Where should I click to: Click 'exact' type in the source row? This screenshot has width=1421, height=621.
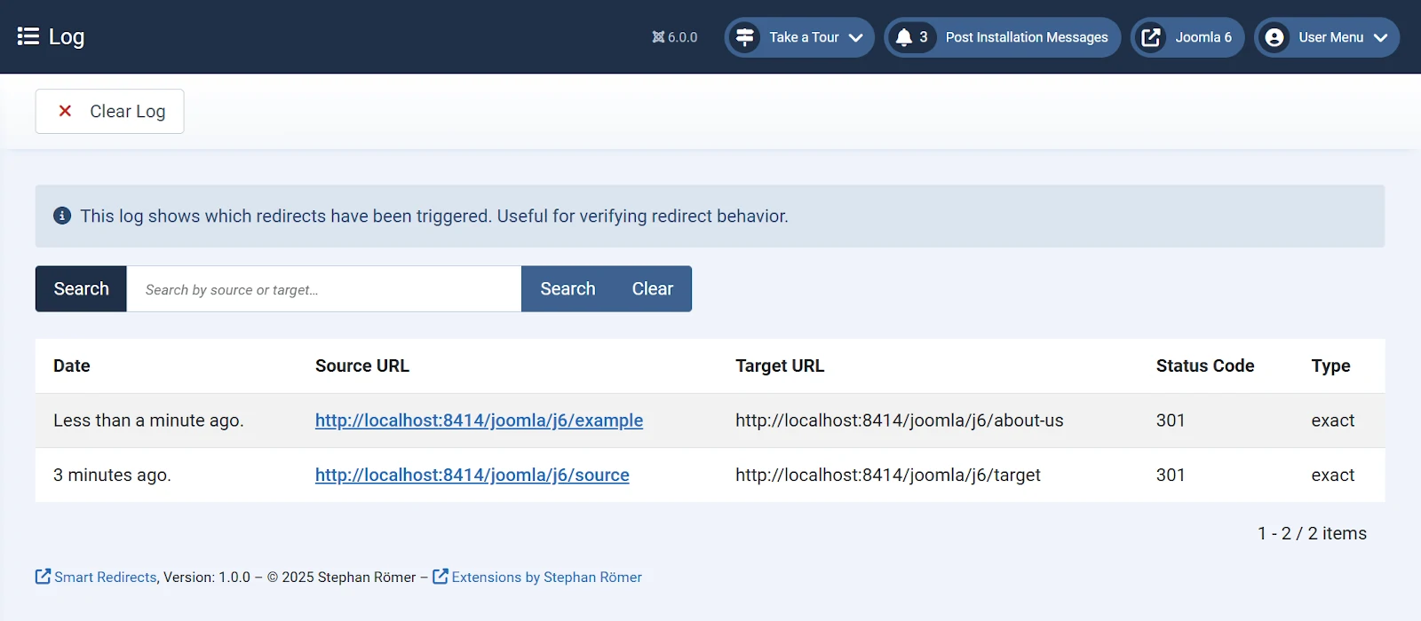(1332, 475)
